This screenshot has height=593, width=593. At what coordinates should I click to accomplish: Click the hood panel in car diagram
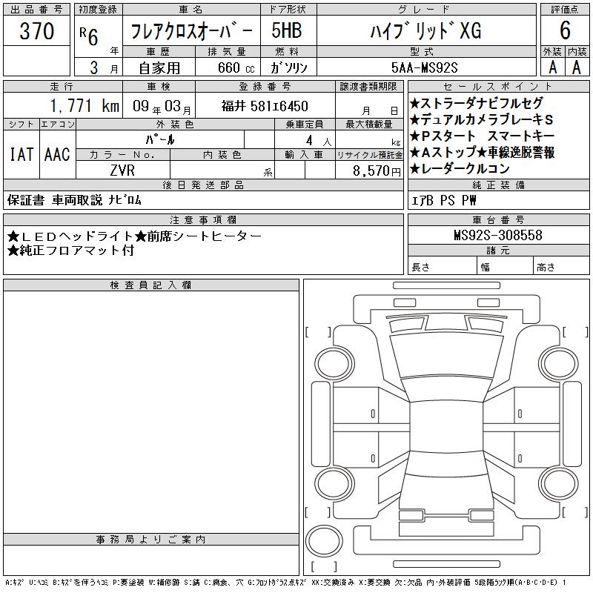click(x=447, y=356)
